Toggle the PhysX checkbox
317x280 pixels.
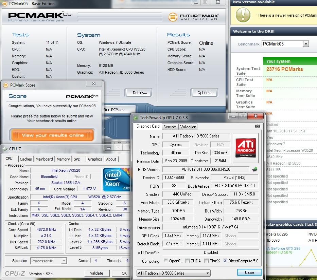[207, 261]
